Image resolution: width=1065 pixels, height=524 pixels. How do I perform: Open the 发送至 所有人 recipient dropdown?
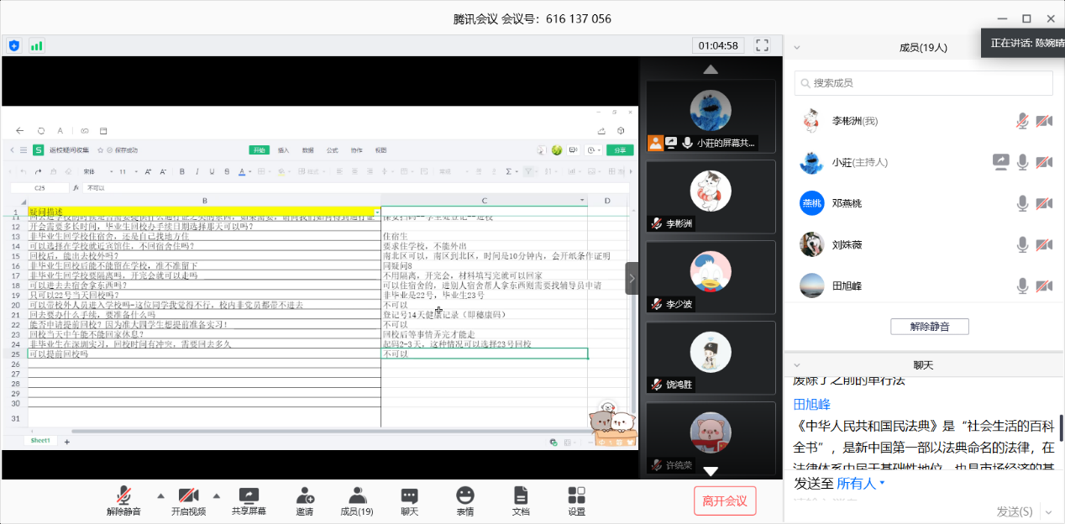(862, 484)
